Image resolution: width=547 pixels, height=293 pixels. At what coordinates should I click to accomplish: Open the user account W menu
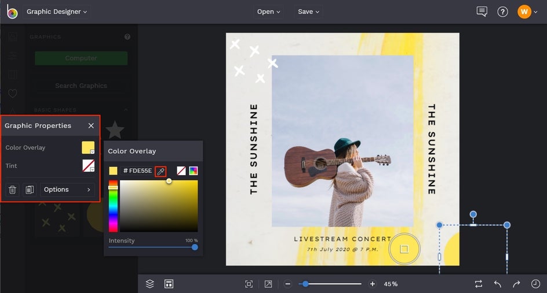527,12
